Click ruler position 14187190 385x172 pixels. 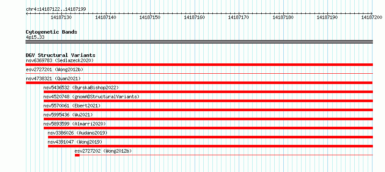tap(327, 17)
